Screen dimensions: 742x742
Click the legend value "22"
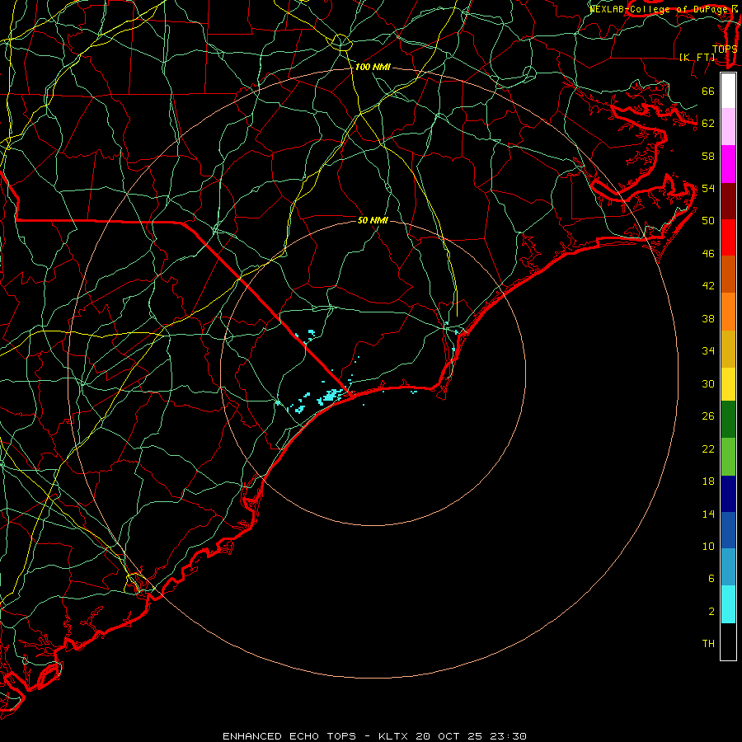(708, 448)
